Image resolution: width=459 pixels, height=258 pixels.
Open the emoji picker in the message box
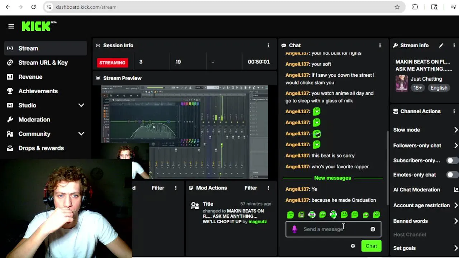click(373, 229)
